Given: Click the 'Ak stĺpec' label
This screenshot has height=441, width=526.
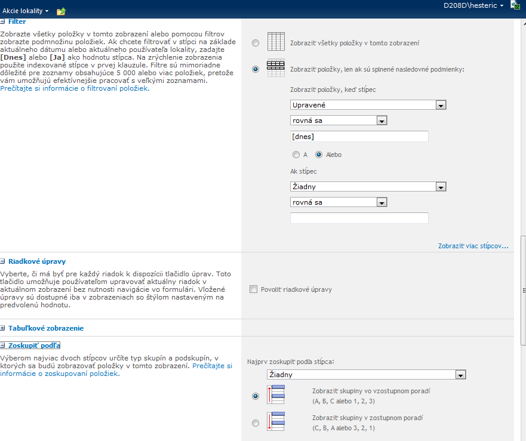Looking at the screenshot, I should (x=303, y=171).
